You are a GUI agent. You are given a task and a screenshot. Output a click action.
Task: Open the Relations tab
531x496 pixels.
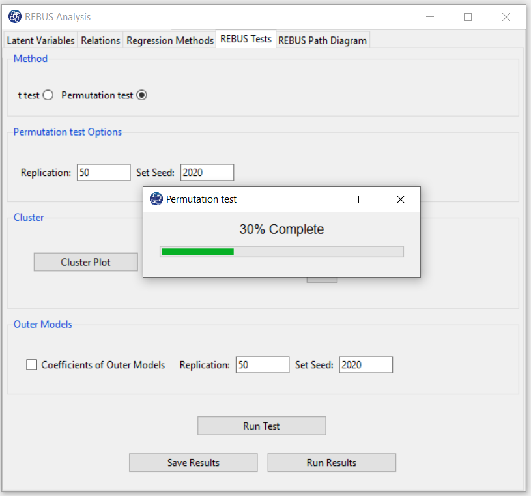[x=100, y=40]
